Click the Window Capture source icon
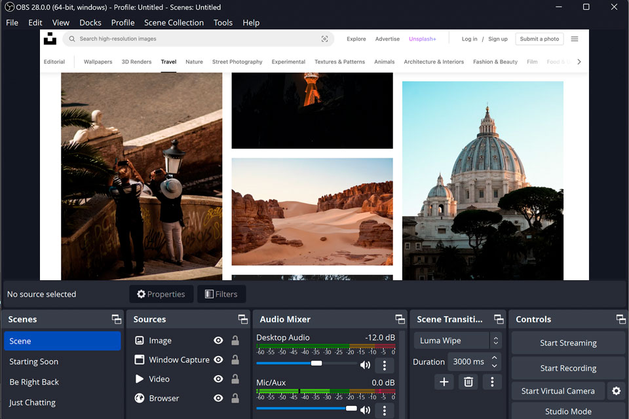629x419 pixels. pyautogui.click(x=139, y=359)
